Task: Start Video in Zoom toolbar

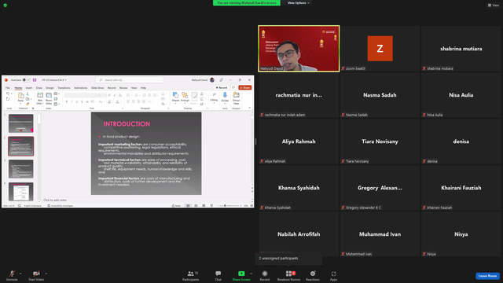Action: [36, 275]
